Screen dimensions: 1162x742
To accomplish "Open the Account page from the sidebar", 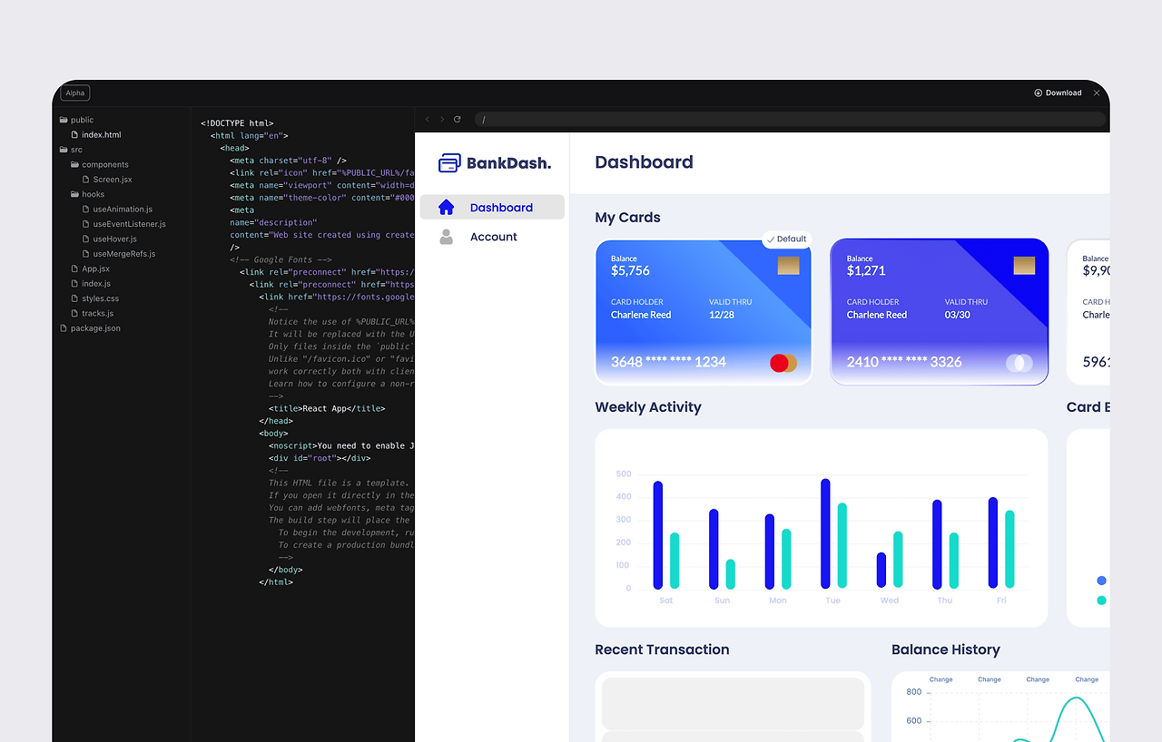I will click(492, 237).
